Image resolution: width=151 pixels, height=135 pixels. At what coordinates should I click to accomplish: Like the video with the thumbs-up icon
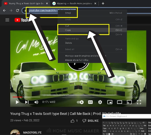point(72,121)
